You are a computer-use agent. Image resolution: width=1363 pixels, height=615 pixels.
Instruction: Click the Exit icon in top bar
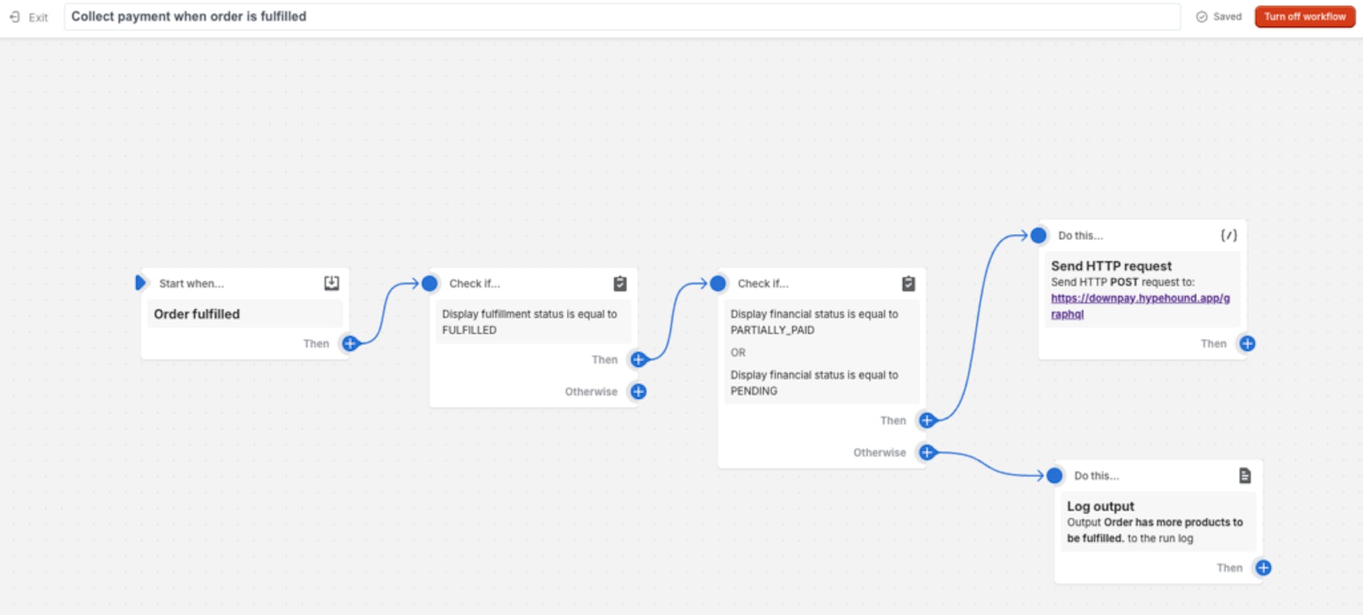[15, 17]
